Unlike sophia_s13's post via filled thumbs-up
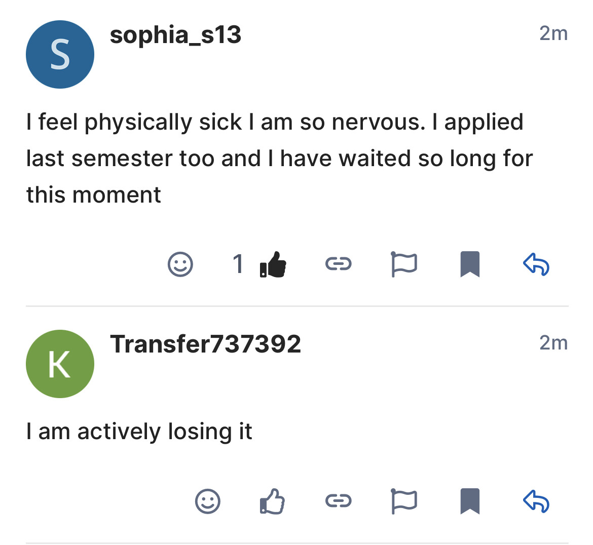The width and height of the screenshot is (593, 545). tap(273, 264)
